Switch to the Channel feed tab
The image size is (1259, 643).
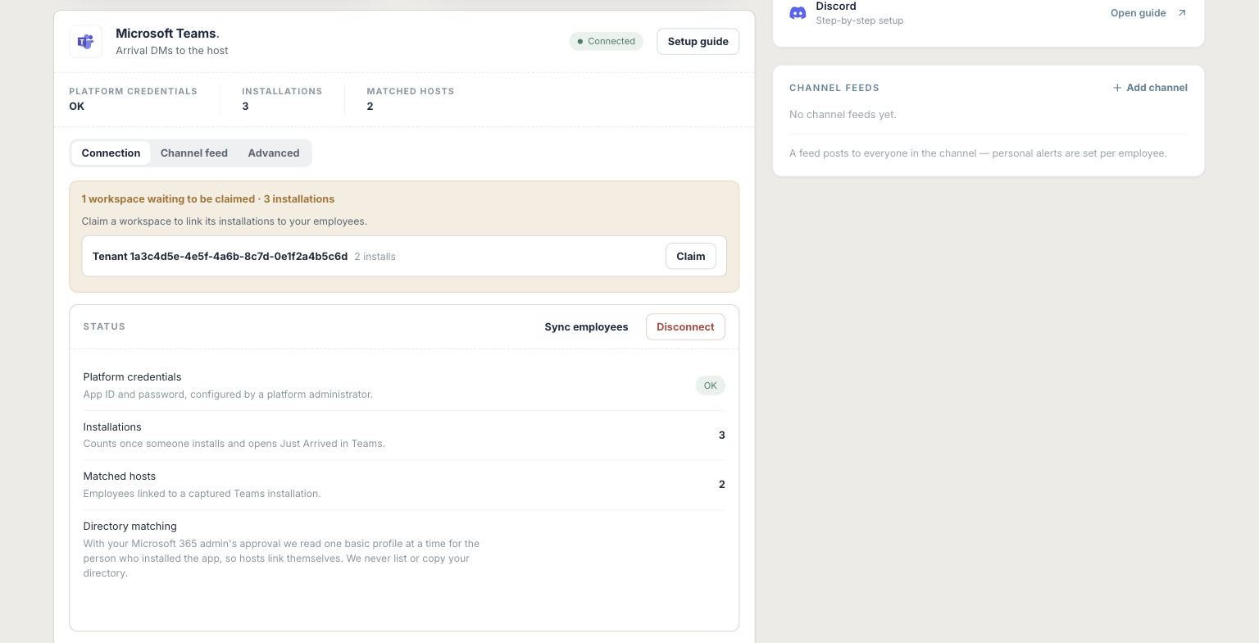coord(194,153)
